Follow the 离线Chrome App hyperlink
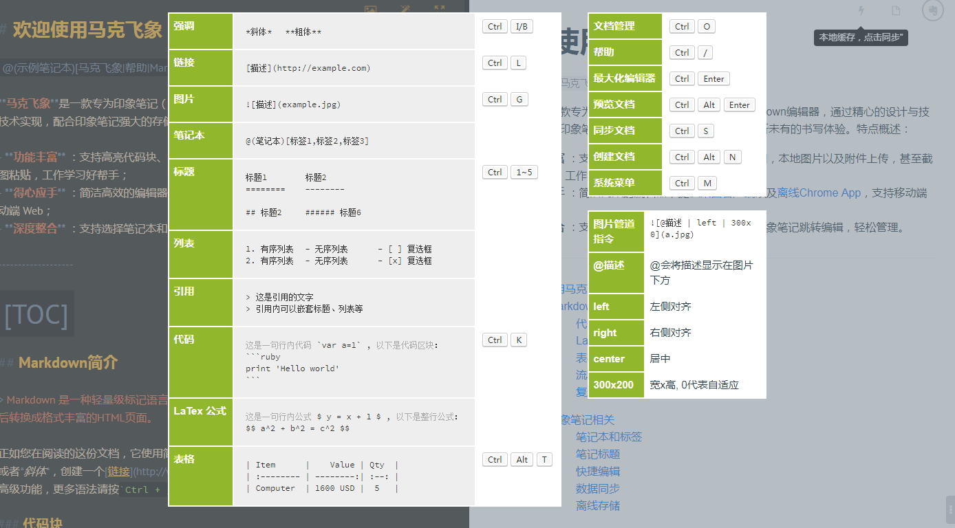Viewport: 955px width, 528px height. (x=819, y=192)
